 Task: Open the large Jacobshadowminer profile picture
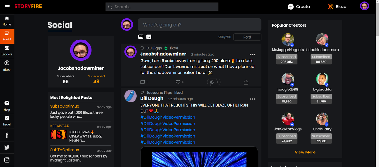(x=81, y=50)
